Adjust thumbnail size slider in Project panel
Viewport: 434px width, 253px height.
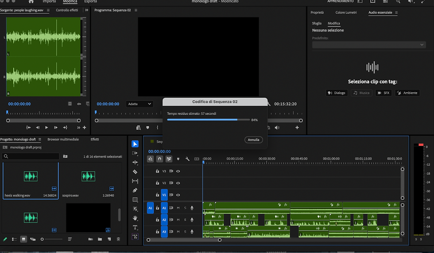click(52, 239)
